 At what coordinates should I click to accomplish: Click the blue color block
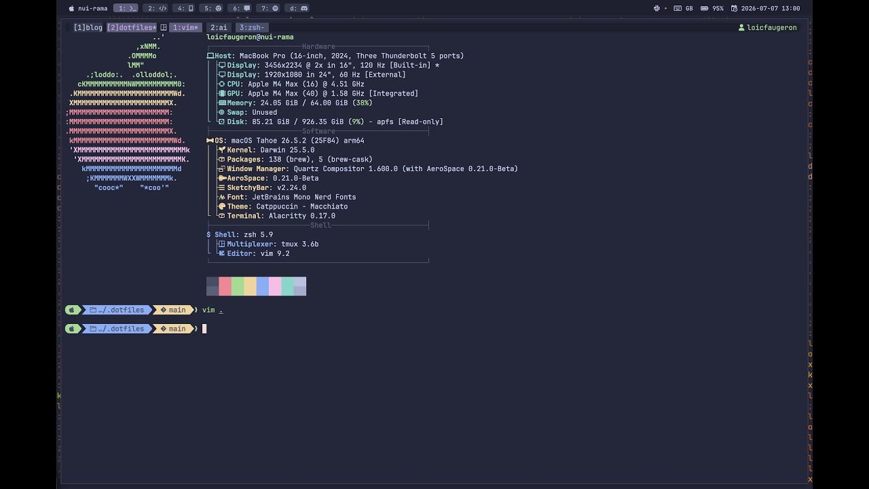[263, 286]
